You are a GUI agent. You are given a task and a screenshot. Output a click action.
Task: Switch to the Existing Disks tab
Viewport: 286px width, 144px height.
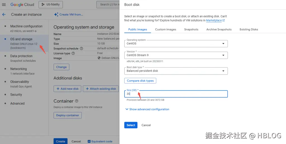(249, 29)
